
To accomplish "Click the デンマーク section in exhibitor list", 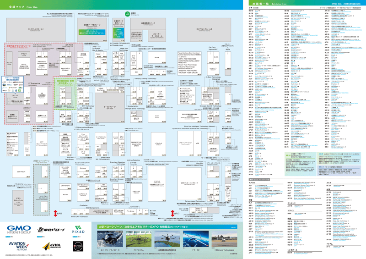I will pos(291,203).
